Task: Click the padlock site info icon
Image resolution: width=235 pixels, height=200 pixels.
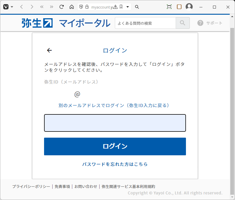Action: (x=87, y=7)
